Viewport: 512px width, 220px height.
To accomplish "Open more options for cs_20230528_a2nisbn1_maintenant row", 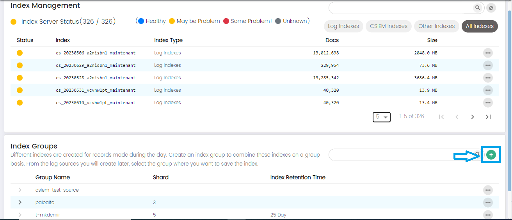I will click(488, 78).
